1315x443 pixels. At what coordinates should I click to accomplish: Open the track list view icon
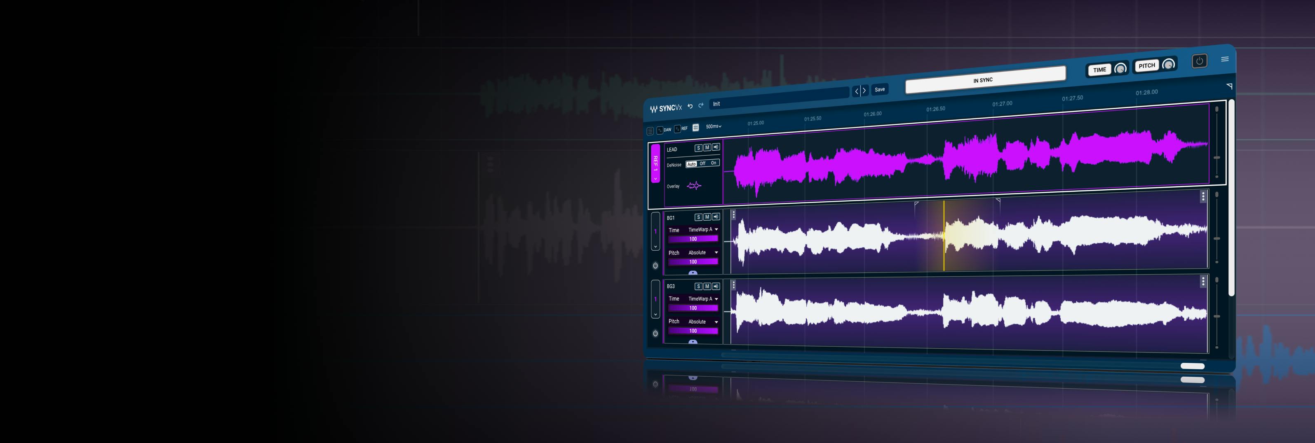click(x=650, y=131)
